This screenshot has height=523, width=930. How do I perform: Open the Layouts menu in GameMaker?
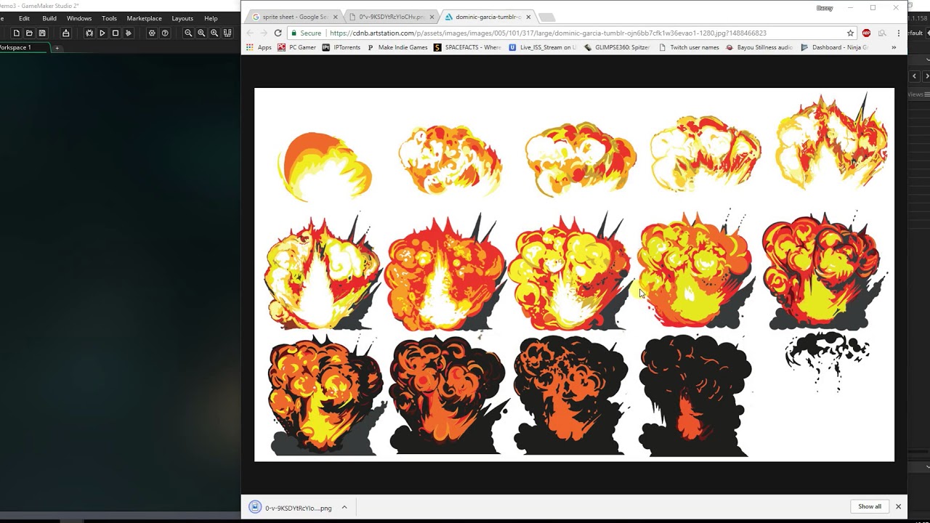[x=182, y=18]
